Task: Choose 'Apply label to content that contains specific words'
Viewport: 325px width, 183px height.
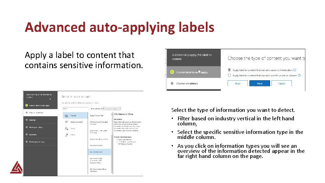Action: [x=229, y=75]
